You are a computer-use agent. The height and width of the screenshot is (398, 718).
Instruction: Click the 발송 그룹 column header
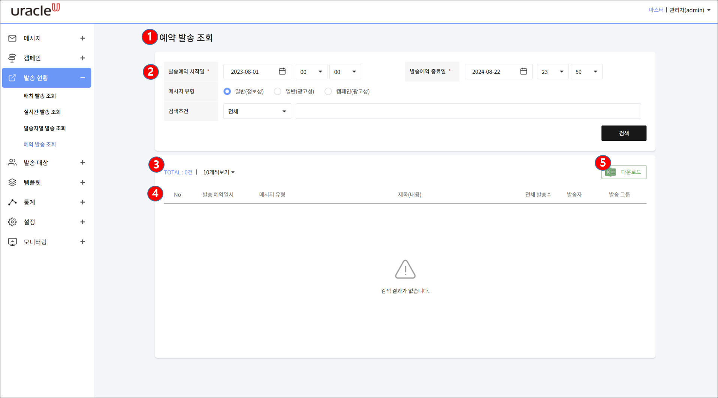[619, 195]
